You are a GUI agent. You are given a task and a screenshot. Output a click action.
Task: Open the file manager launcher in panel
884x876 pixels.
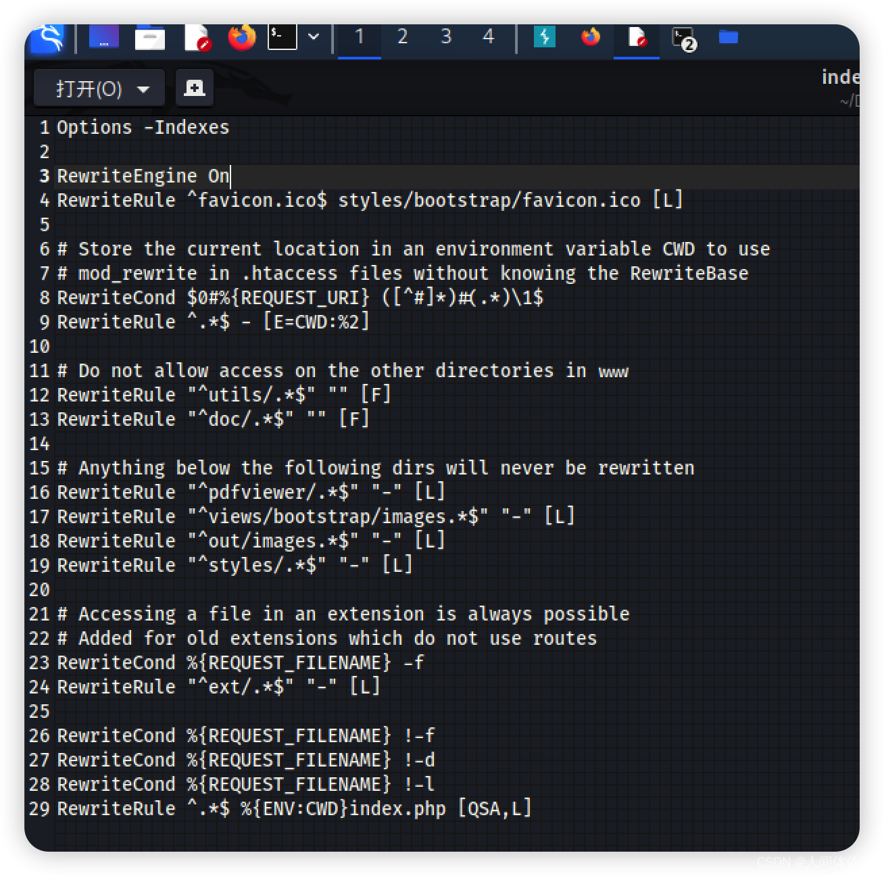pos(149,38)
